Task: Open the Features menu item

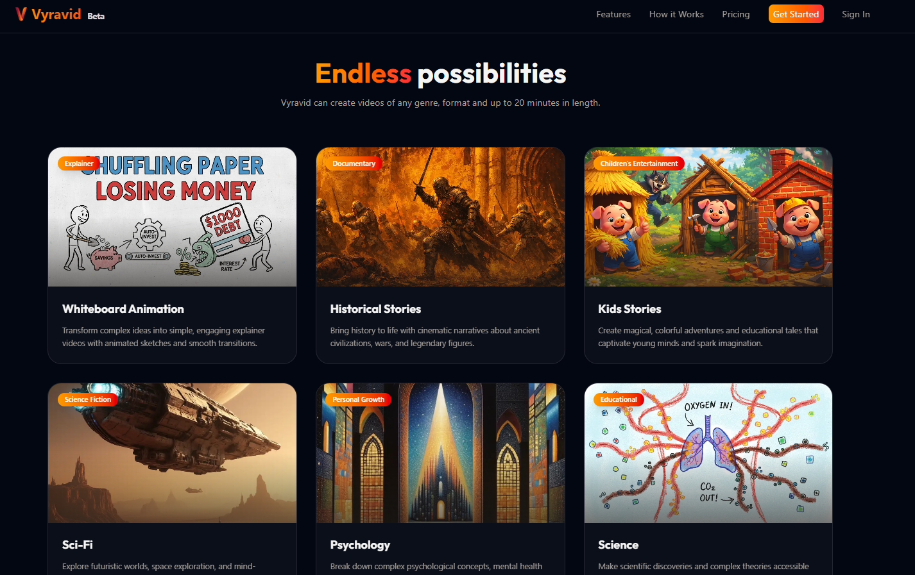Action: click(613, 14)
